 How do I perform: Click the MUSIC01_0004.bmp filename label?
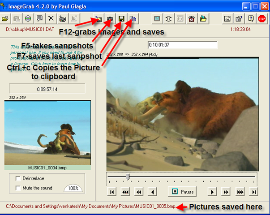click(47, 168)
